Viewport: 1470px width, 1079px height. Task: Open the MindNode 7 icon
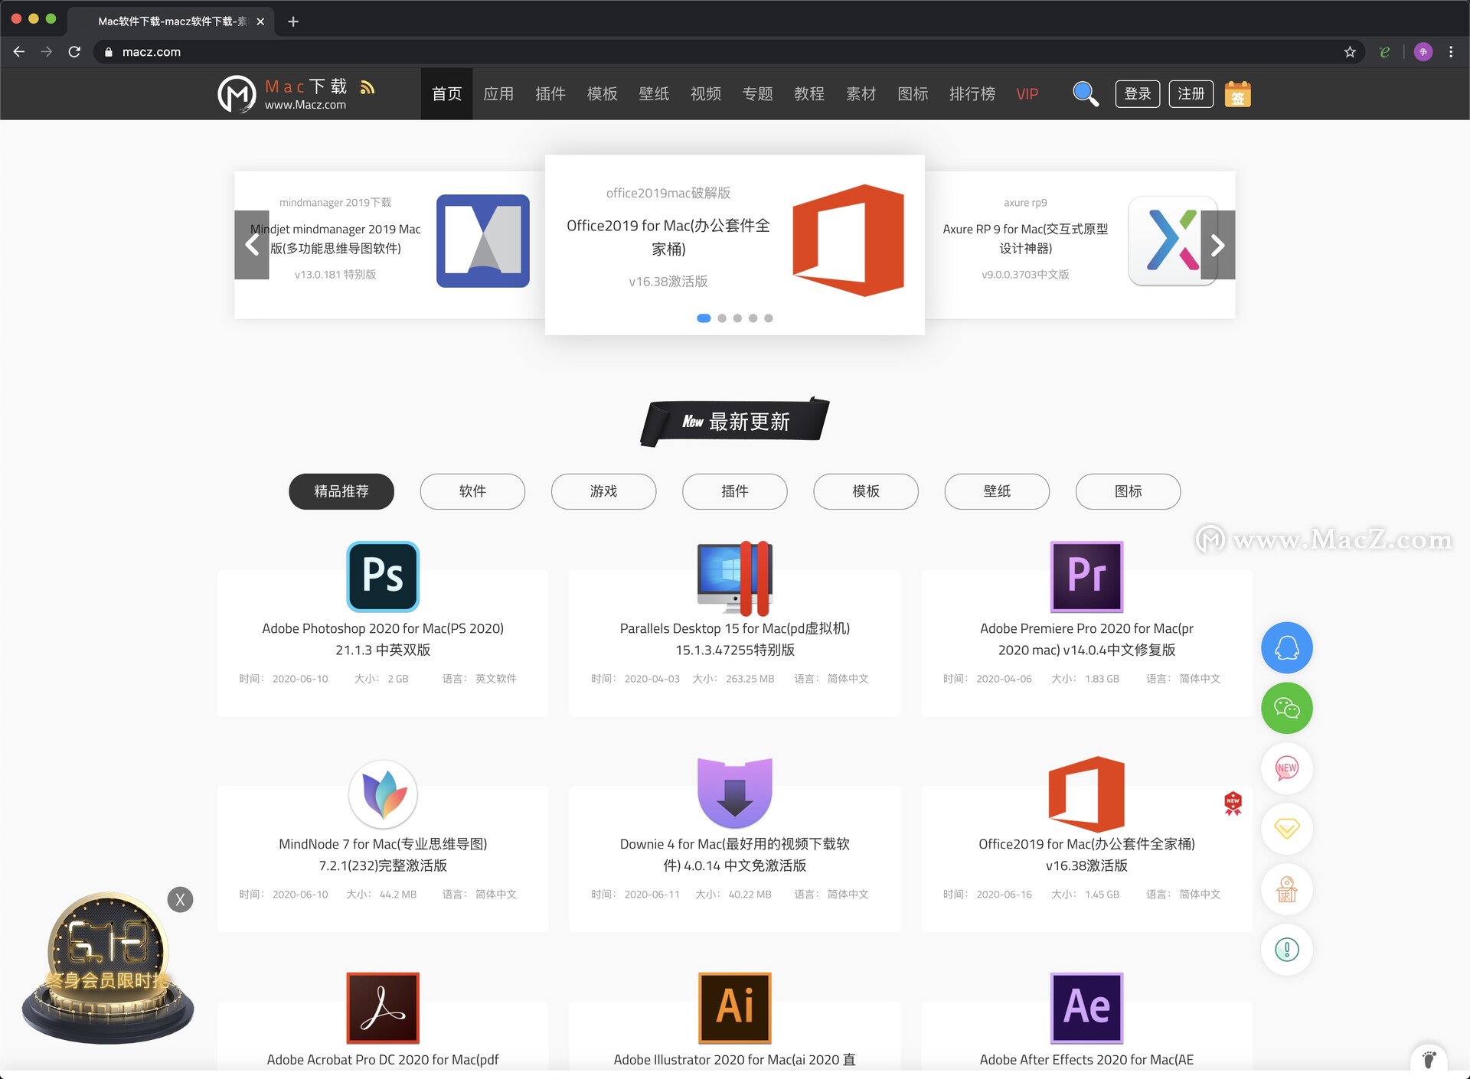(383, 794)
